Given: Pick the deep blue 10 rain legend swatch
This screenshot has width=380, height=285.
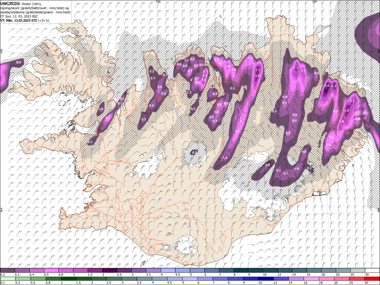Looking at the screenshot, I should click(266, 279).
